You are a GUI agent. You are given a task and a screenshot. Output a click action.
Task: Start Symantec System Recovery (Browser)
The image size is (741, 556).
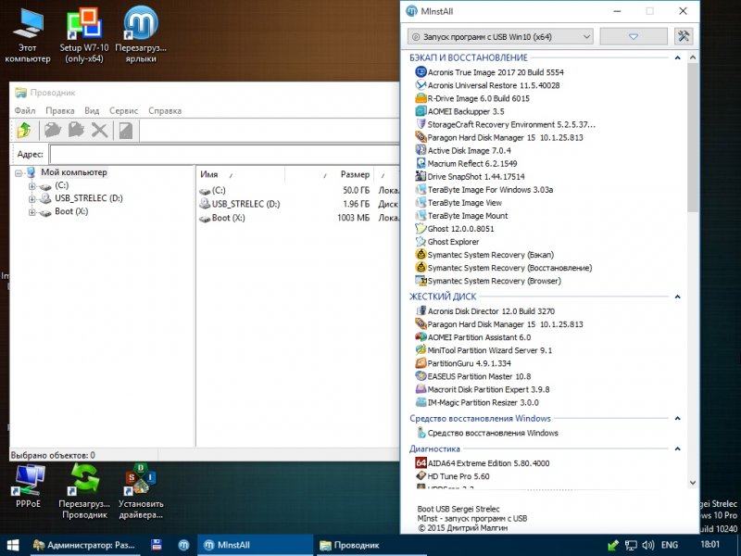pyautogui.click(x=488, y=281)
